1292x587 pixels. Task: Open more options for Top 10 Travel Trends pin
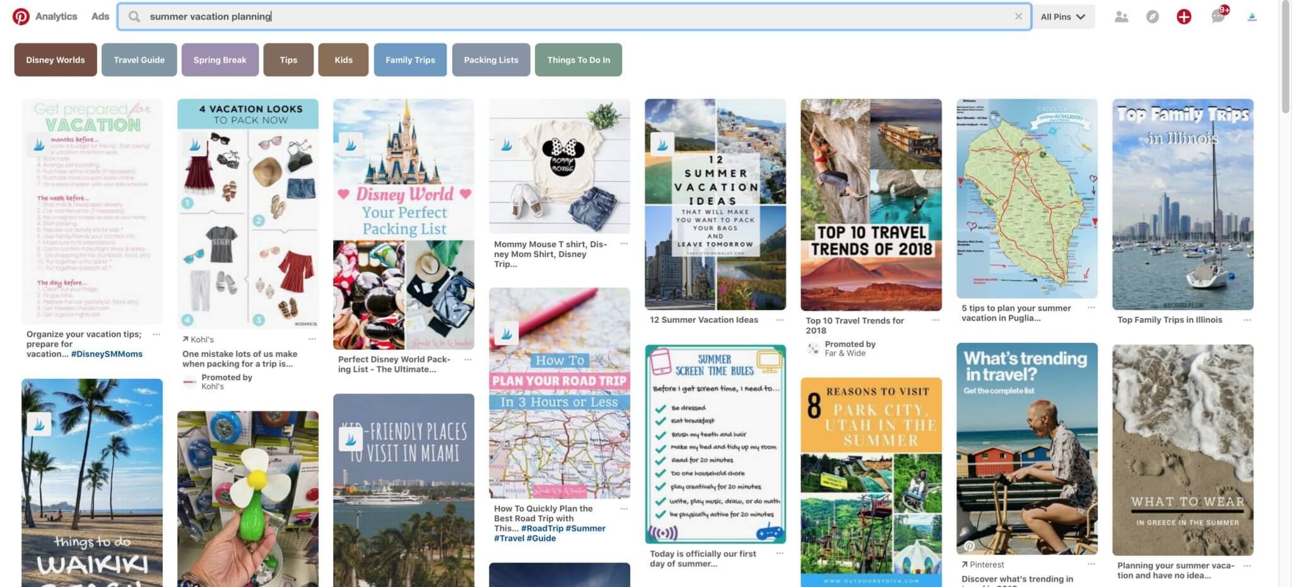click(936, 320)
